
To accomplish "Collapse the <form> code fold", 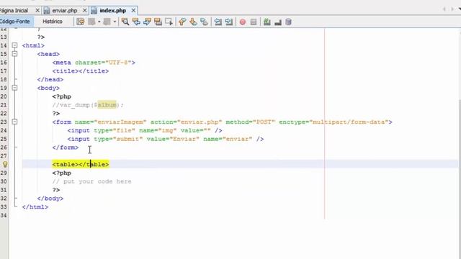I will pyautogui.click(x=14, y=122).
